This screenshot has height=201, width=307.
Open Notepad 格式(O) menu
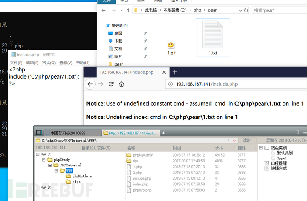(x=49, y=63)
